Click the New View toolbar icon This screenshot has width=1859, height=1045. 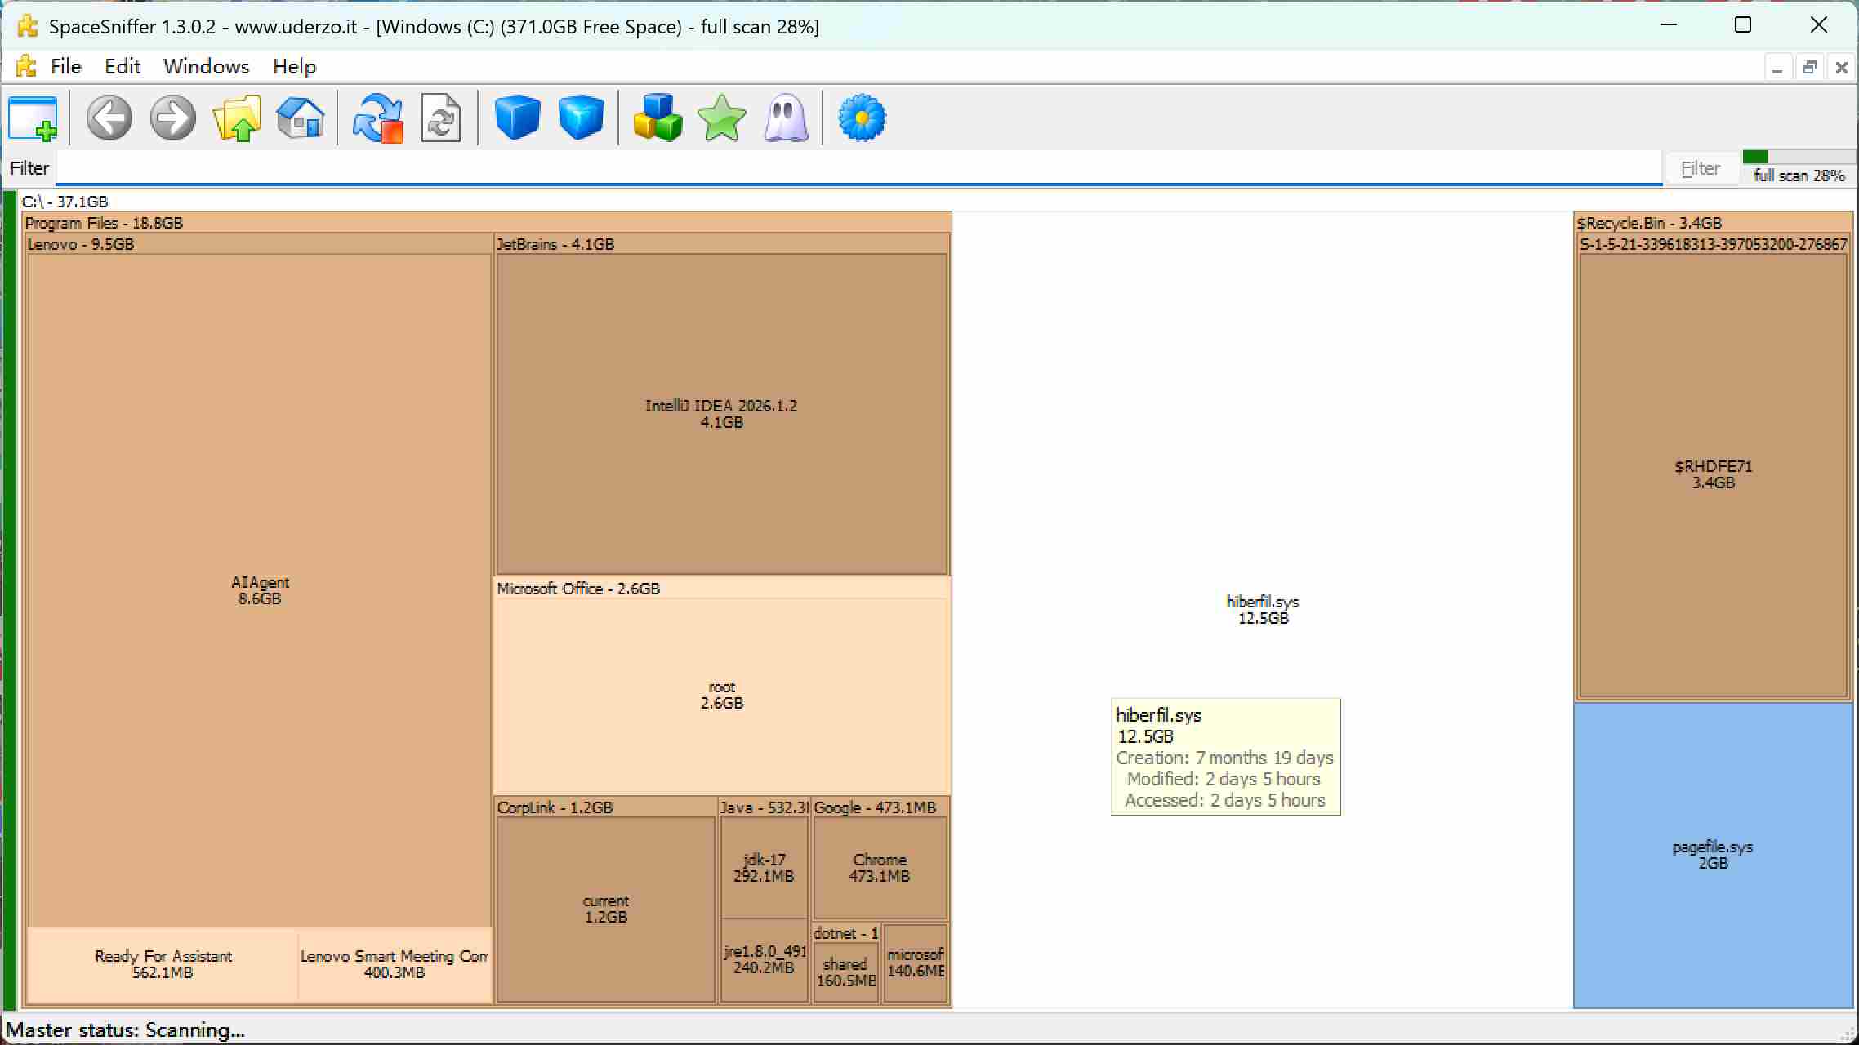click(33, 118)
